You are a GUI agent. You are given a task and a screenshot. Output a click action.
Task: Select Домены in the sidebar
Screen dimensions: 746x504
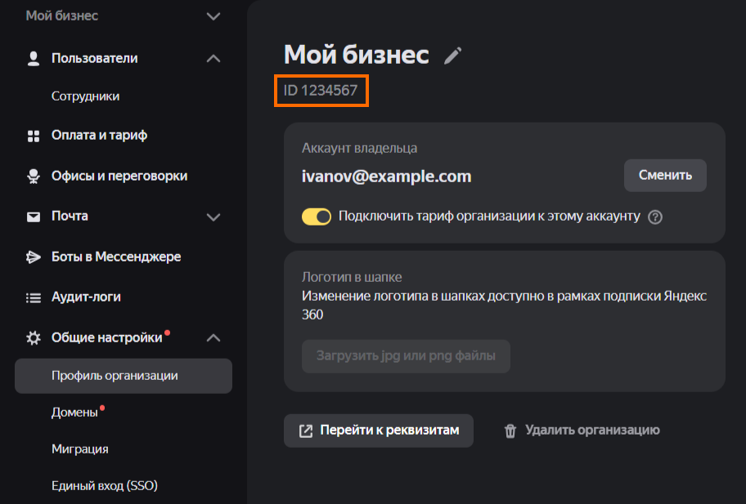tap(74, 413)
